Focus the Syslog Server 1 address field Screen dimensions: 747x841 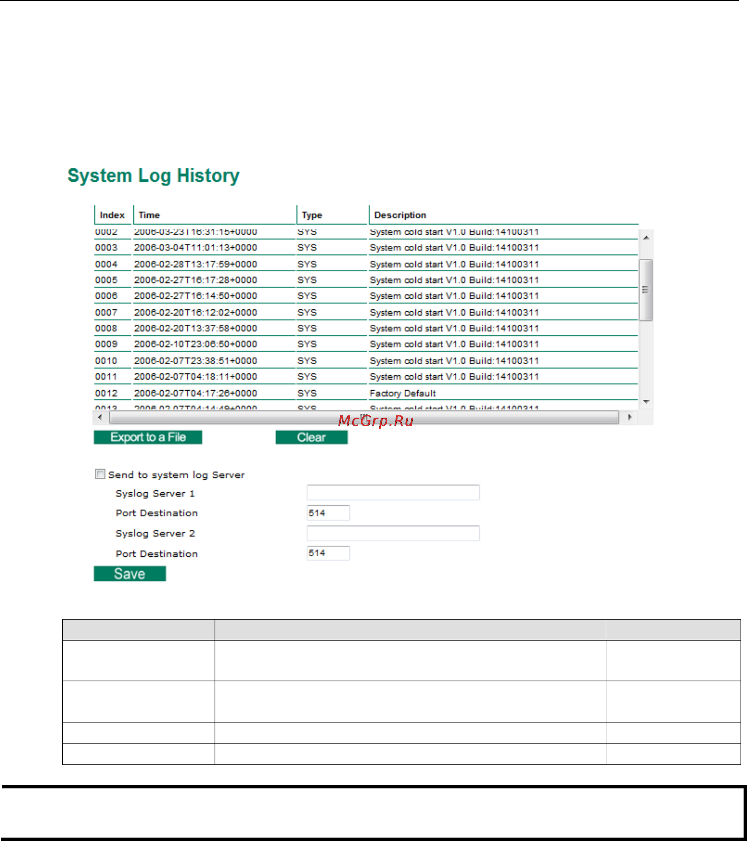pyautogui.click(x=393, y=492)
